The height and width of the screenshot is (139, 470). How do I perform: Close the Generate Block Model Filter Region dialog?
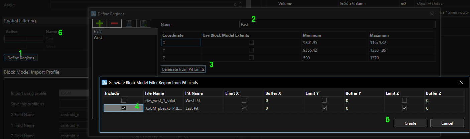pyautogui.click(x=461, y=82)
